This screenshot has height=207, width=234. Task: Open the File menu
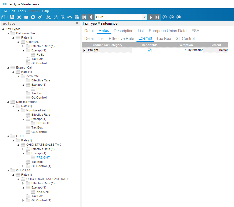(4, 11)
